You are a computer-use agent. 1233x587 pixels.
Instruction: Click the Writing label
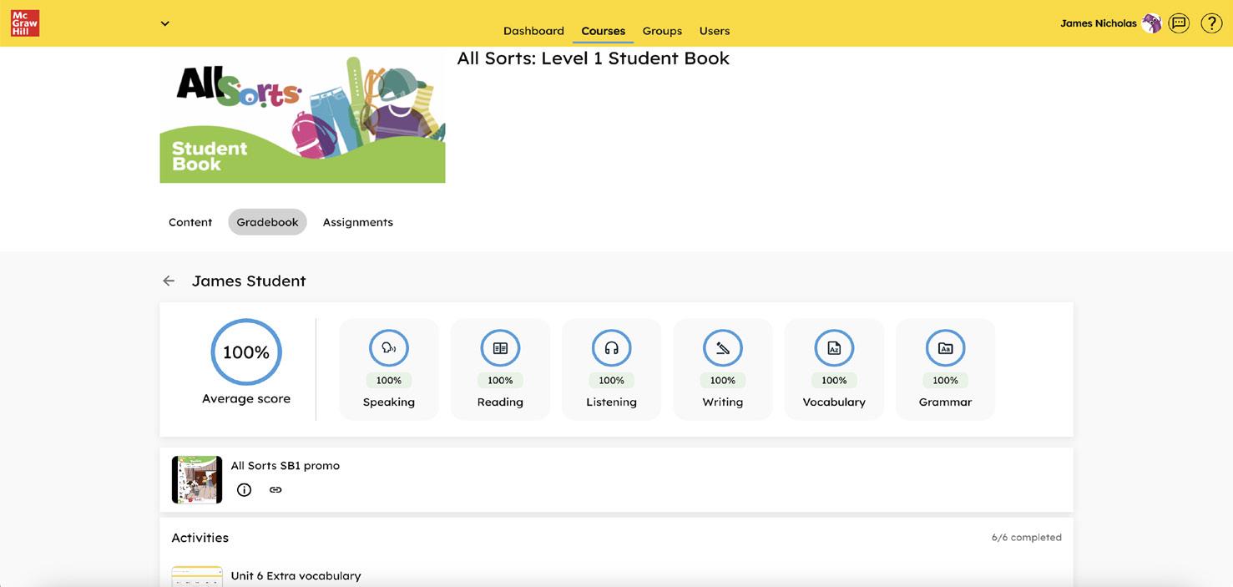point(723,402)
